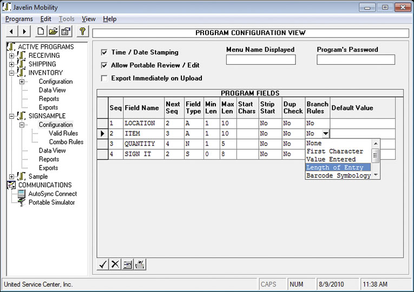Click the row selector for QUANTITY row
Viewport: 414px width, 292px height.
tap(102, 144)
